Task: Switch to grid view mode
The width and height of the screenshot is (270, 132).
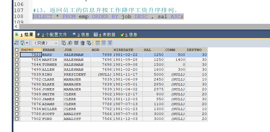Action: coord(98,43)
